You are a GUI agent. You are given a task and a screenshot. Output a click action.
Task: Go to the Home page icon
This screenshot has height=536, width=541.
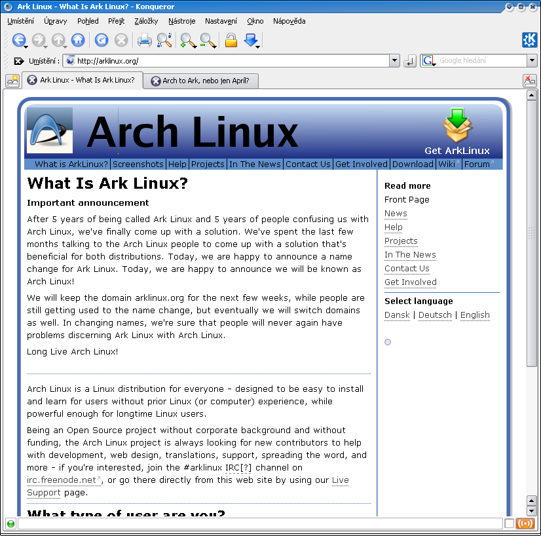[78, 41]
